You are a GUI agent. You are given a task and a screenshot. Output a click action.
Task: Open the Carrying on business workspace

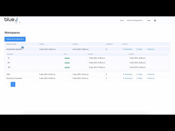coord(139,78)
